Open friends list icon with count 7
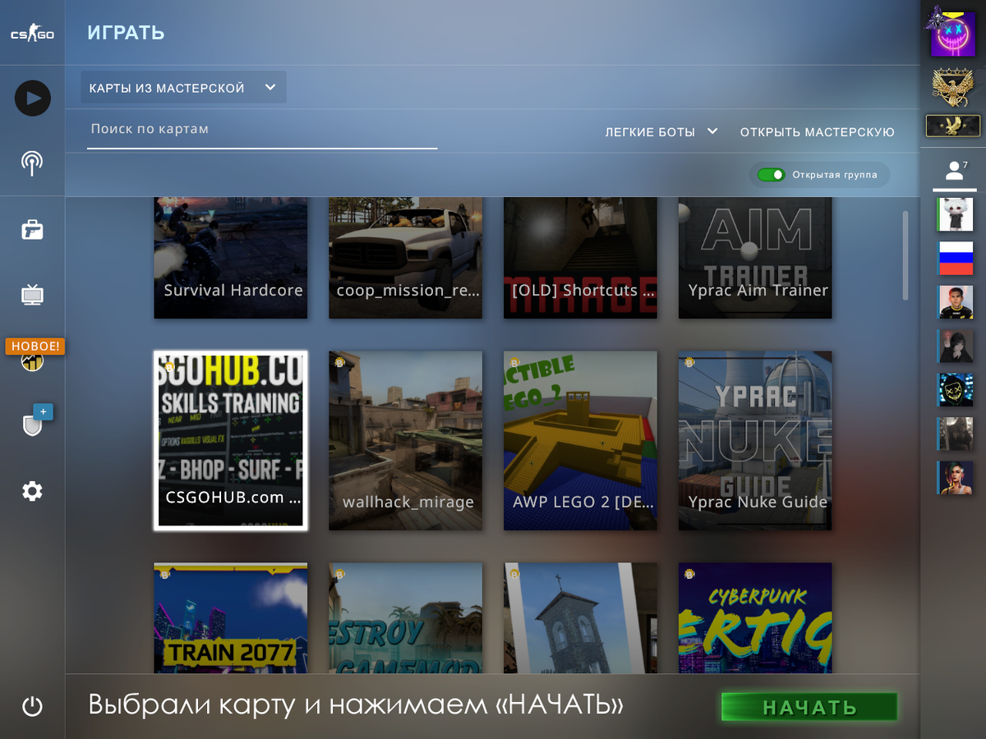This screenshot has height=739, width=986. (956, 170)
